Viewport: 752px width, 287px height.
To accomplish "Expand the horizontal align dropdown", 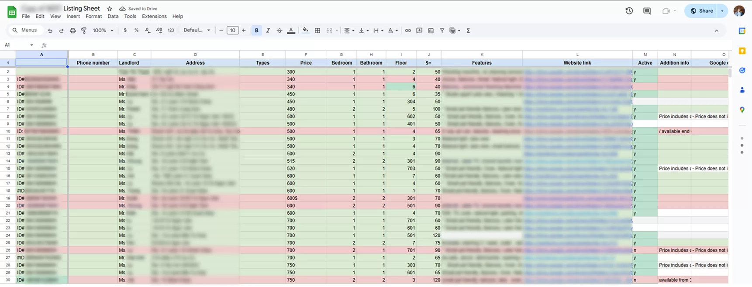I will click(x=349, y=31).
